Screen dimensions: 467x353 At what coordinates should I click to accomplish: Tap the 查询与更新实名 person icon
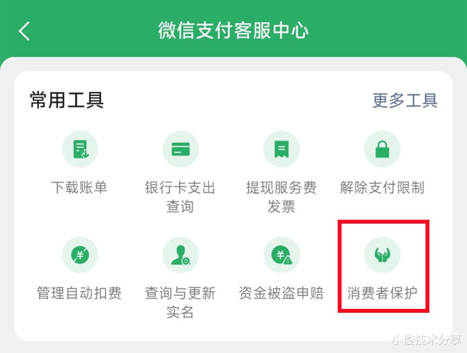pos(180,255)
